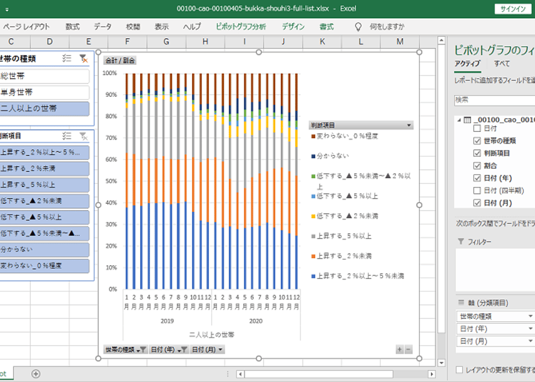Viewport: 535px width, 382px height.
Task: Click the 合計 / 割合 chart field button
Action: click(x=120, y=61)
